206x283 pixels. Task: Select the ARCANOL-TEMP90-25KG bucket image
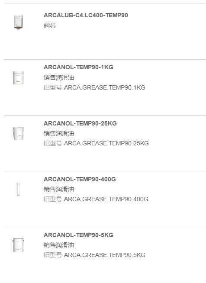[x=18, y=134]
